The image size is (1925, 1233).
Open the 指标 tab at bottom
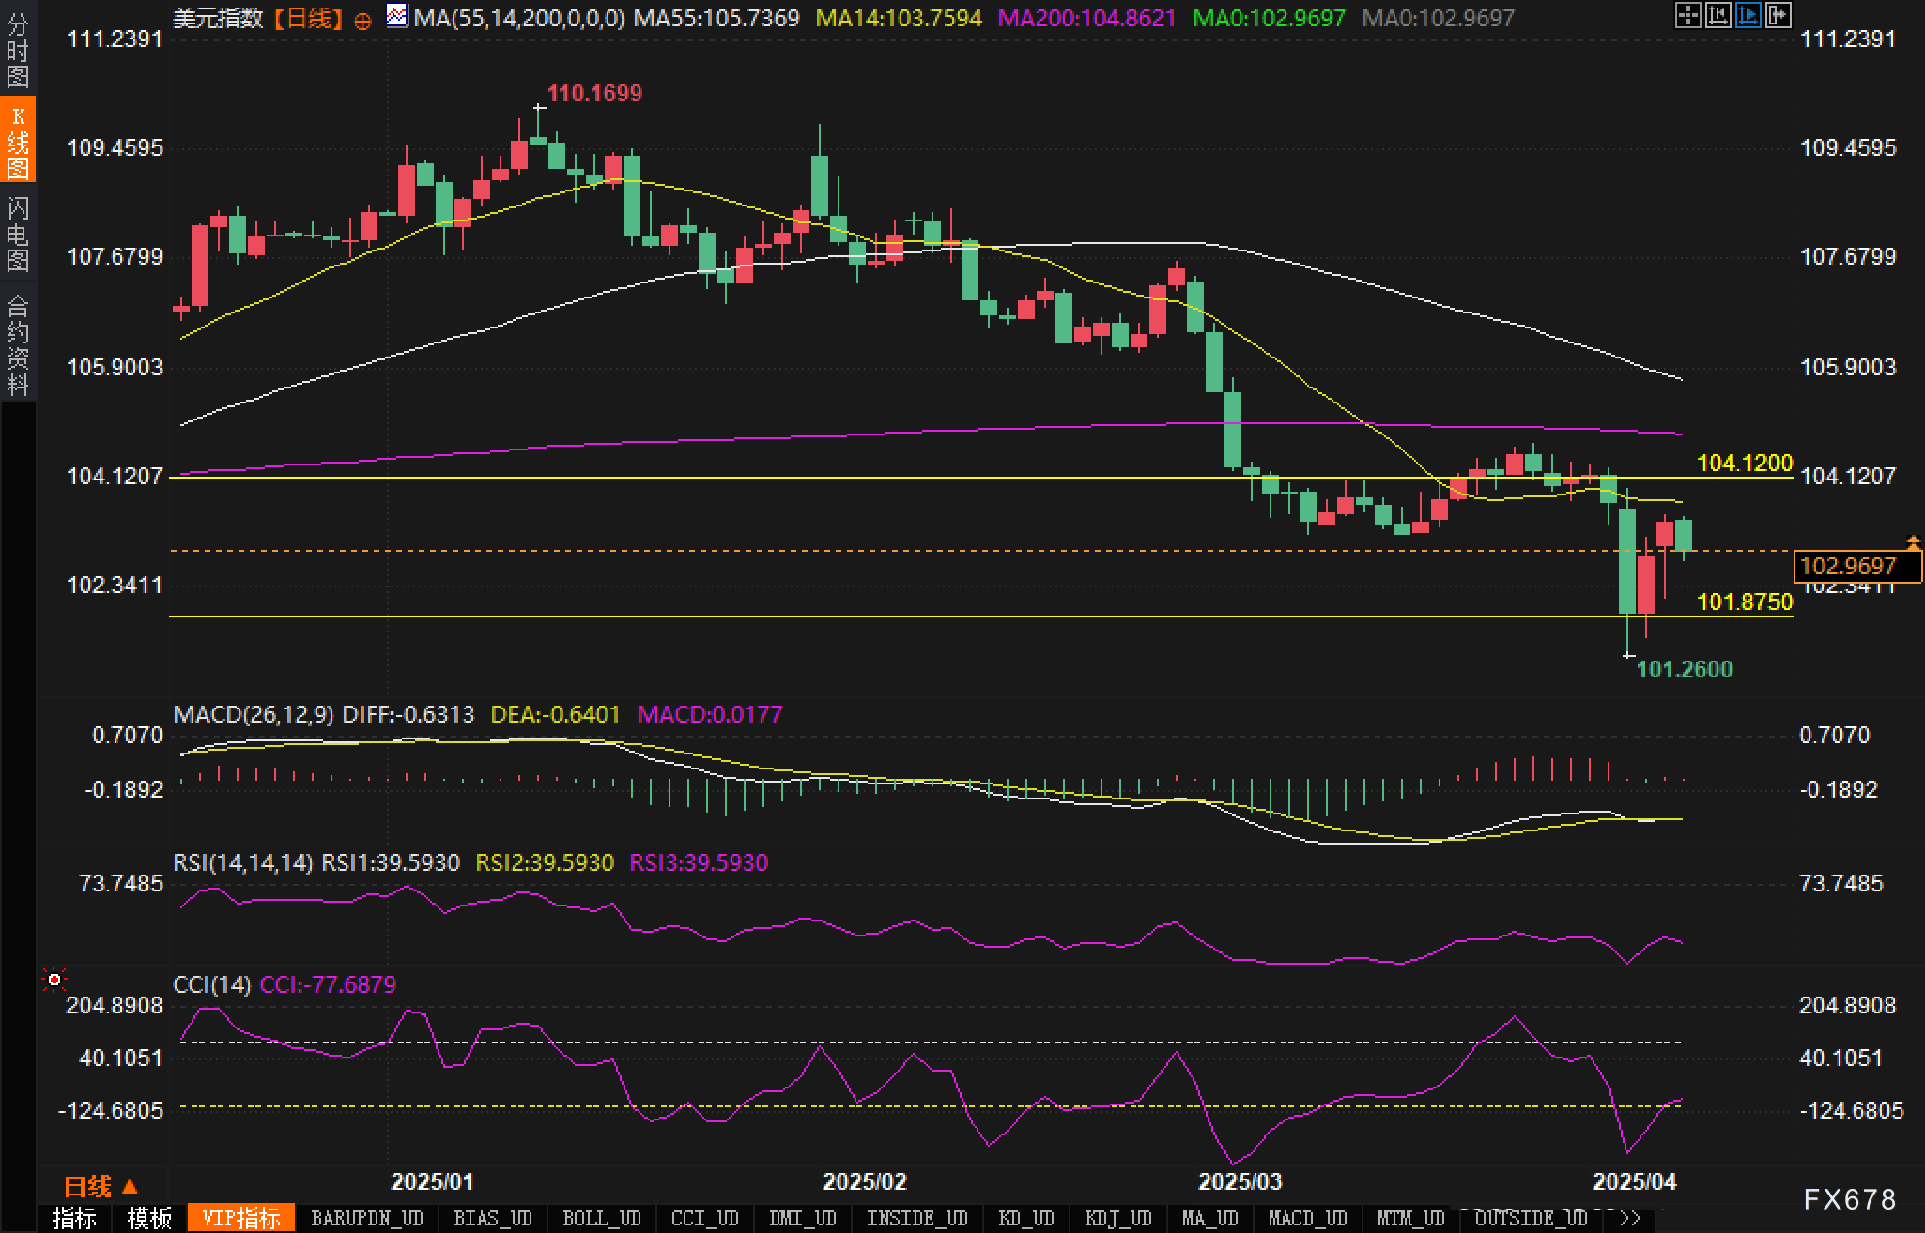pos(74,1218)
